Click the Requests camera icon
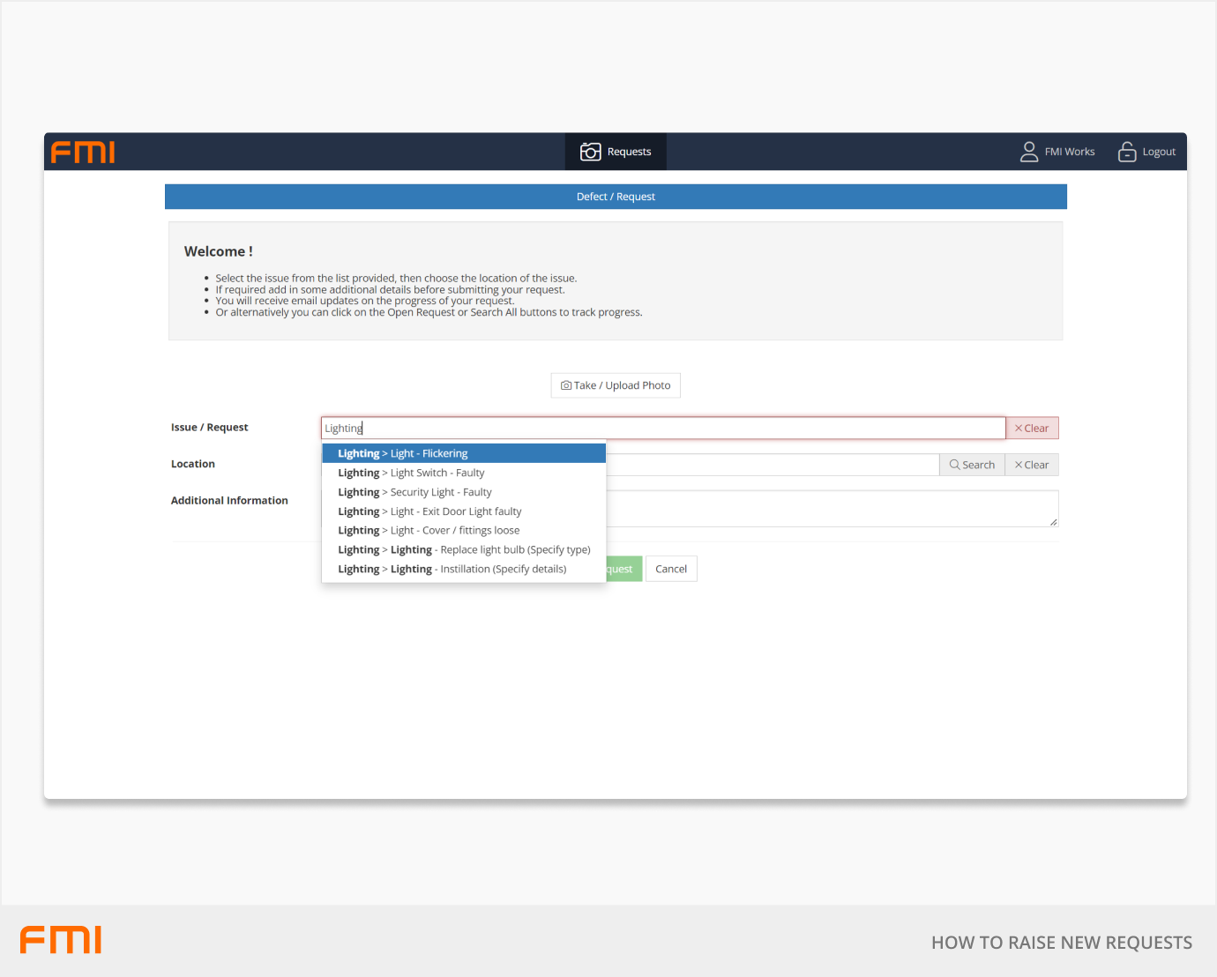The image size is (1217, 977). click(x=590, y=152)
